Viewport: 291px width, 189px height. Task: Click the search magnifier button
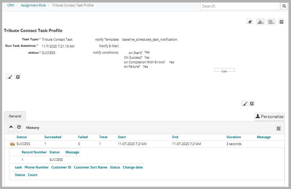click(284, 6)
